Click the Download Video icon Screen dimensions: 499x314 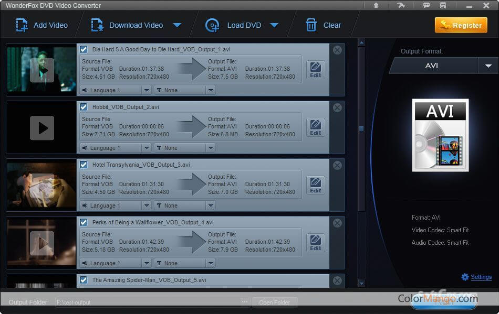pos(96,25)
